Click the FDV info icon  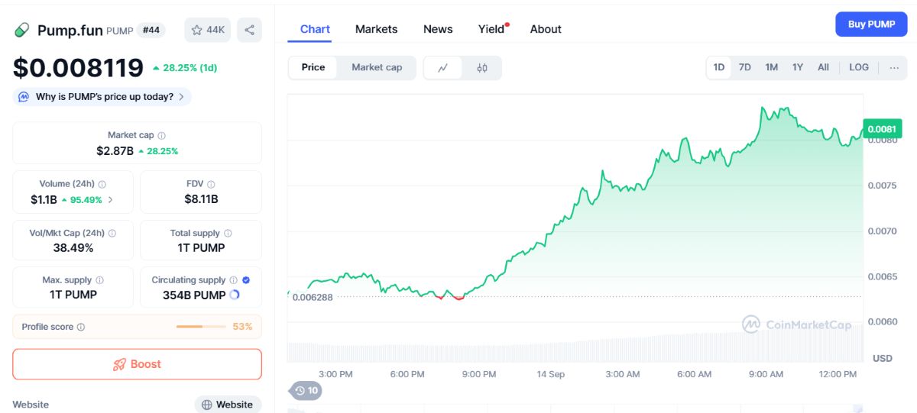[x=211, y=184]
